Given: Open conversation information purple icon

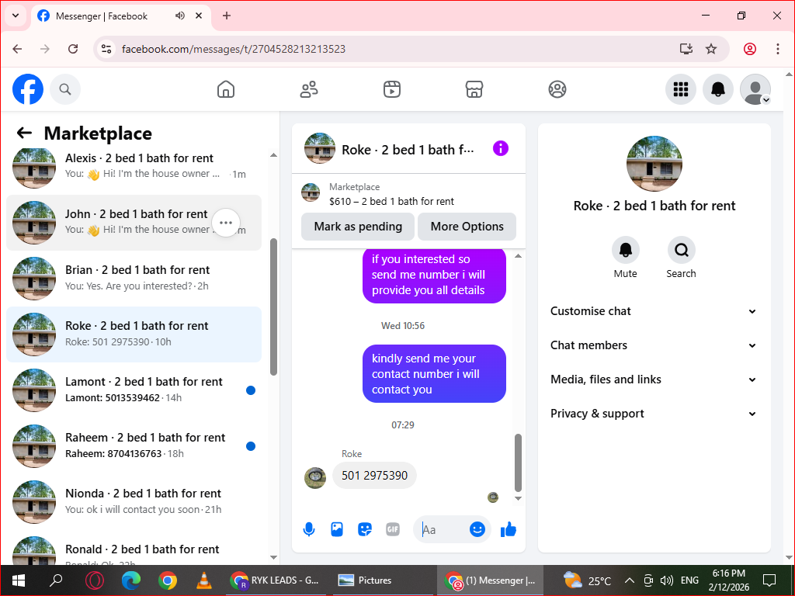Looking at the screenshot, I should pyautogui.click(x=501, y=148).
